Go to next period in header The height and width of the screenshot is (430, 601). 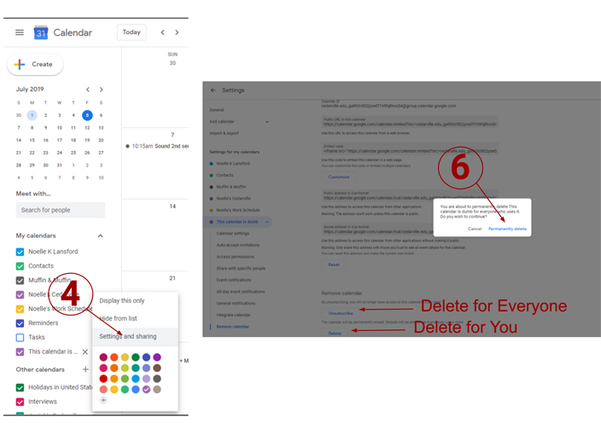click(x=177, y=32)
